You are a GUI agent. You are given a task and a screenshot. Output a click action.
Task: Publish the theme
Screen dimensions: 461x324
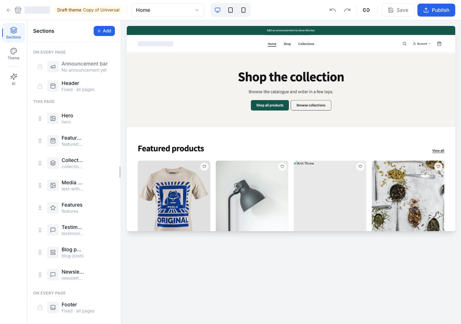[436, 10]
